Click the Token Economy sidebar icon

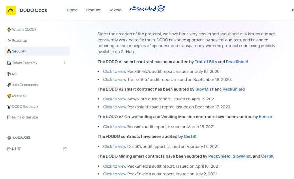click(9, 63)
